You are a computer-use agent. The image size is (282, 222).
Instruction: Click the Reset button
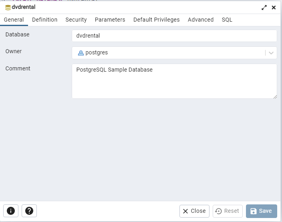pos(228,211)
